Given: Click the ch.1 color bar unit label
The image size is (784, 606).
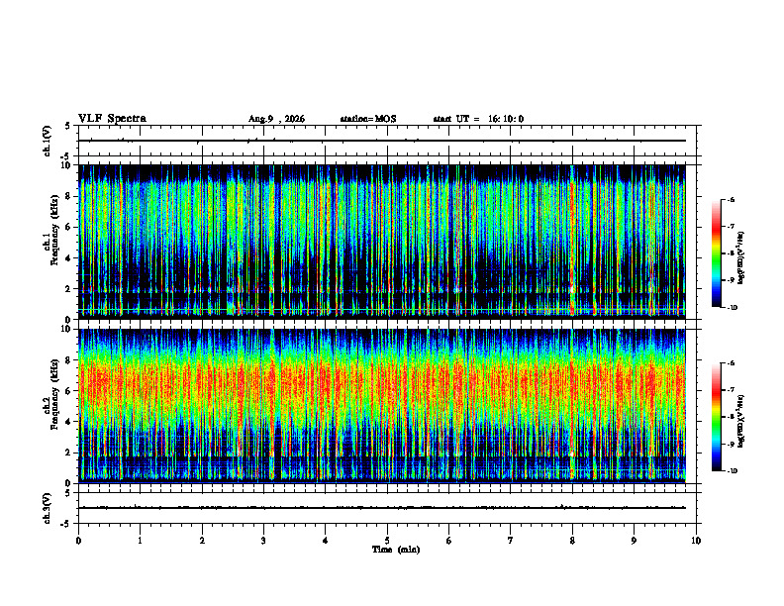Looking at the screenshot, I should [741, 258].
